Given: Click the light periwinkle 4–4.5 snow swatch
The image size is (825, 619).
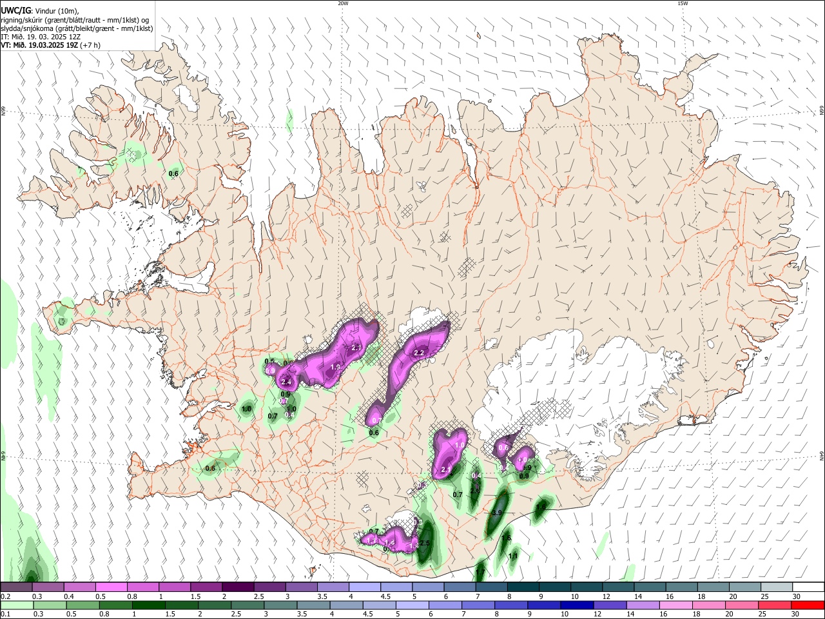Looking at the screenshot, I should coord(364,587).
